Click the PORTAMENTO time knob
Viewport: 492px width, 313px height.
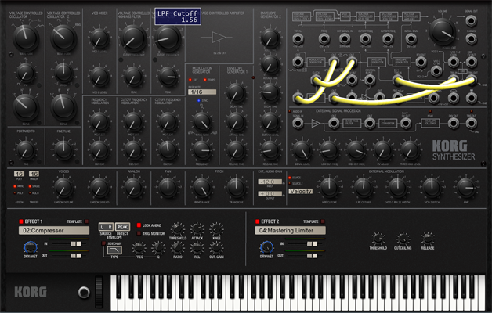click(x=26, y=150)
